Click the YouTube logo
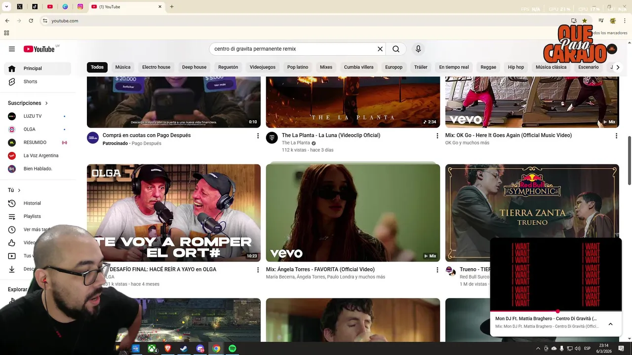The width and height of the screenshot is (632, 355). [x=39, y=49]
